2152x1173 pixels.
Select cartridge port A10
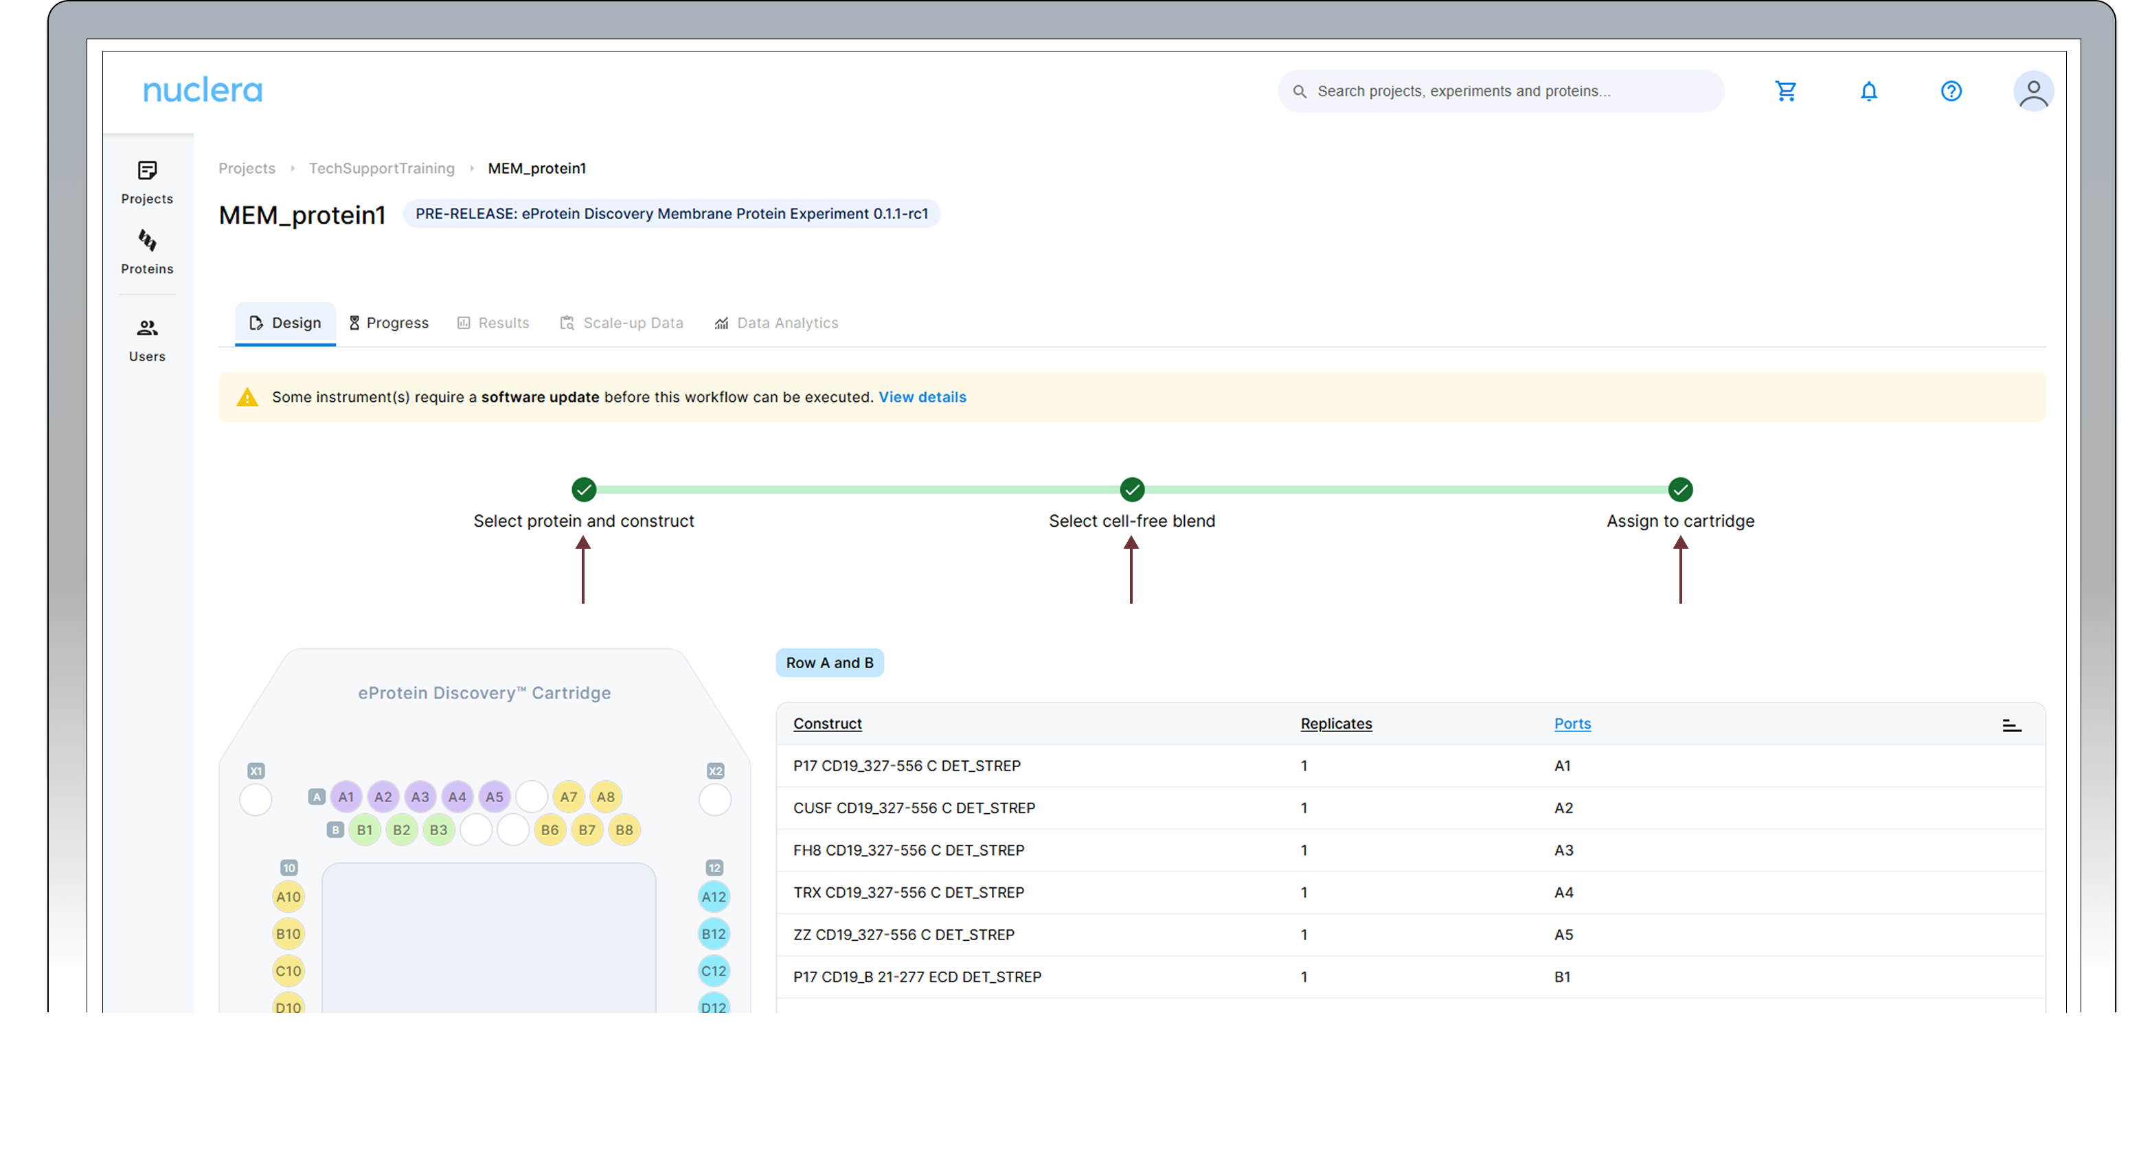[x=288, y=898]
